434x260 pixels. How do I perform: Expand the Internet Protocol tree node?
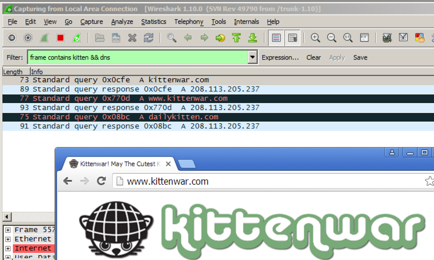(8, 248)
